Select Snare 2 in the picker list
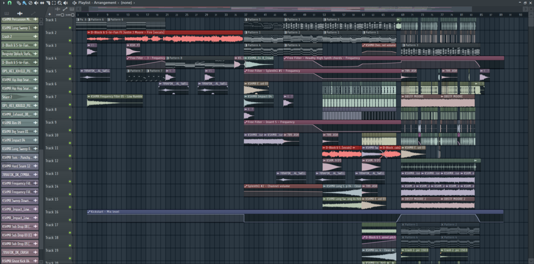 pyautogui.click(x=20, y=97)
